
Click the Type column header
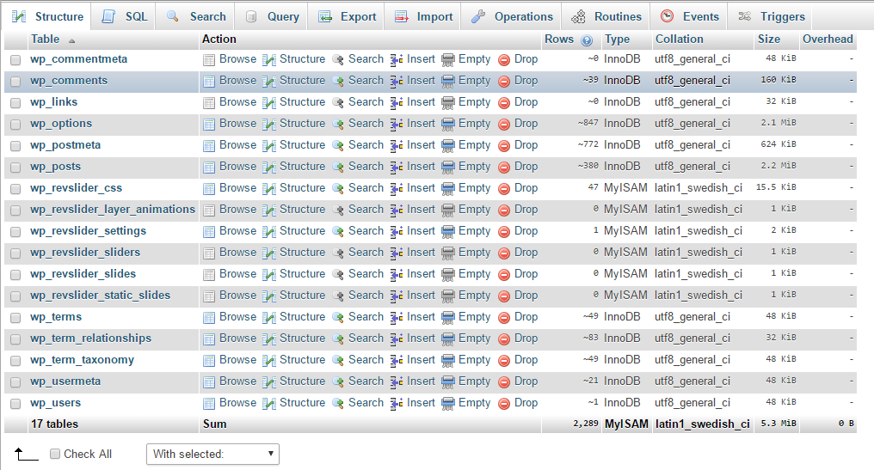pyautogui.click(x=617, y=39)
